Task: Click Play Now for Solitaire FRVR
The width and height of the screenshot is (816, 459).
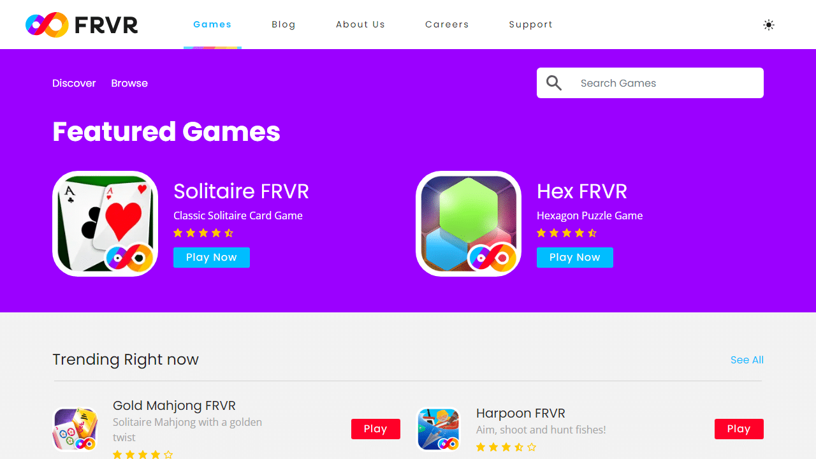Action: pyautogui.click(x=212, y=258)
